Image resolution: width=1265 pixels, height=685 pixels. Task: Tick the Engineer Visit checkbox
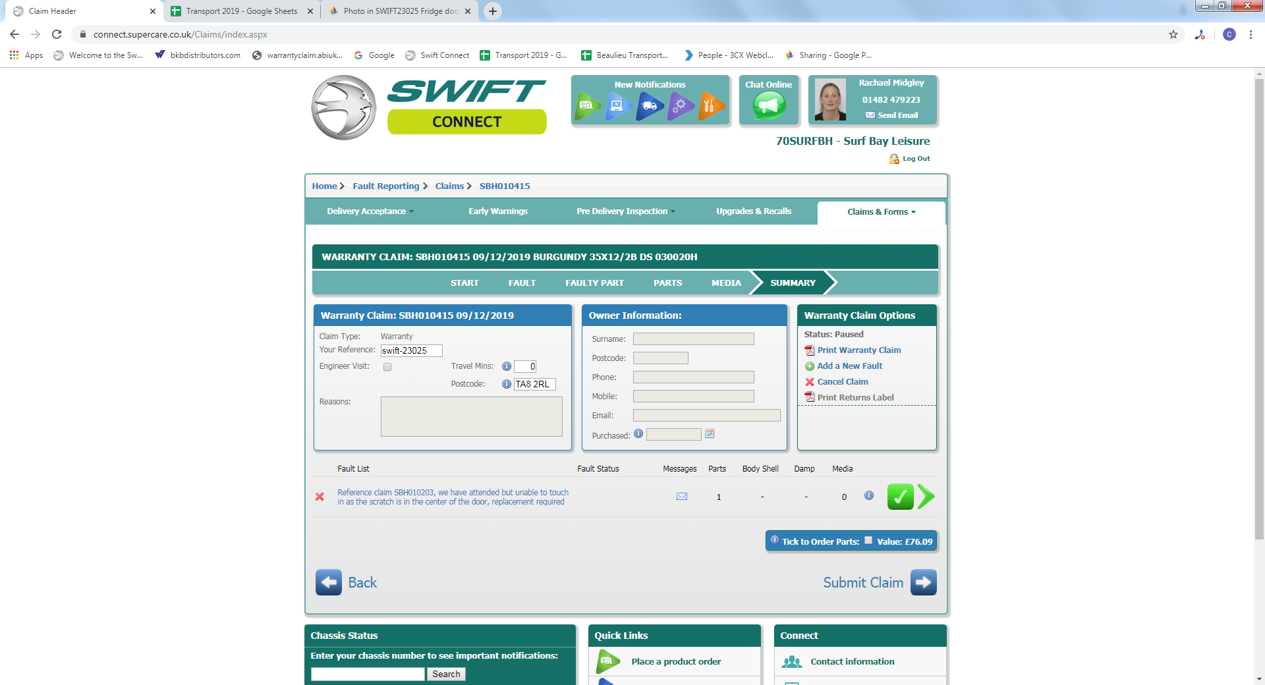point(387,367)
